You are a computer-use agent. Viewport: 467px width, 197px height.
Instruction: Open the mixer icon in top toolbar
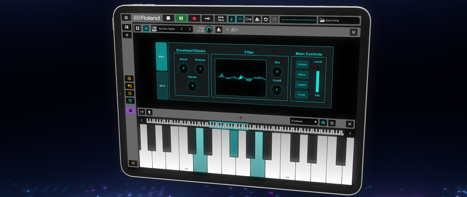[257, 19]
